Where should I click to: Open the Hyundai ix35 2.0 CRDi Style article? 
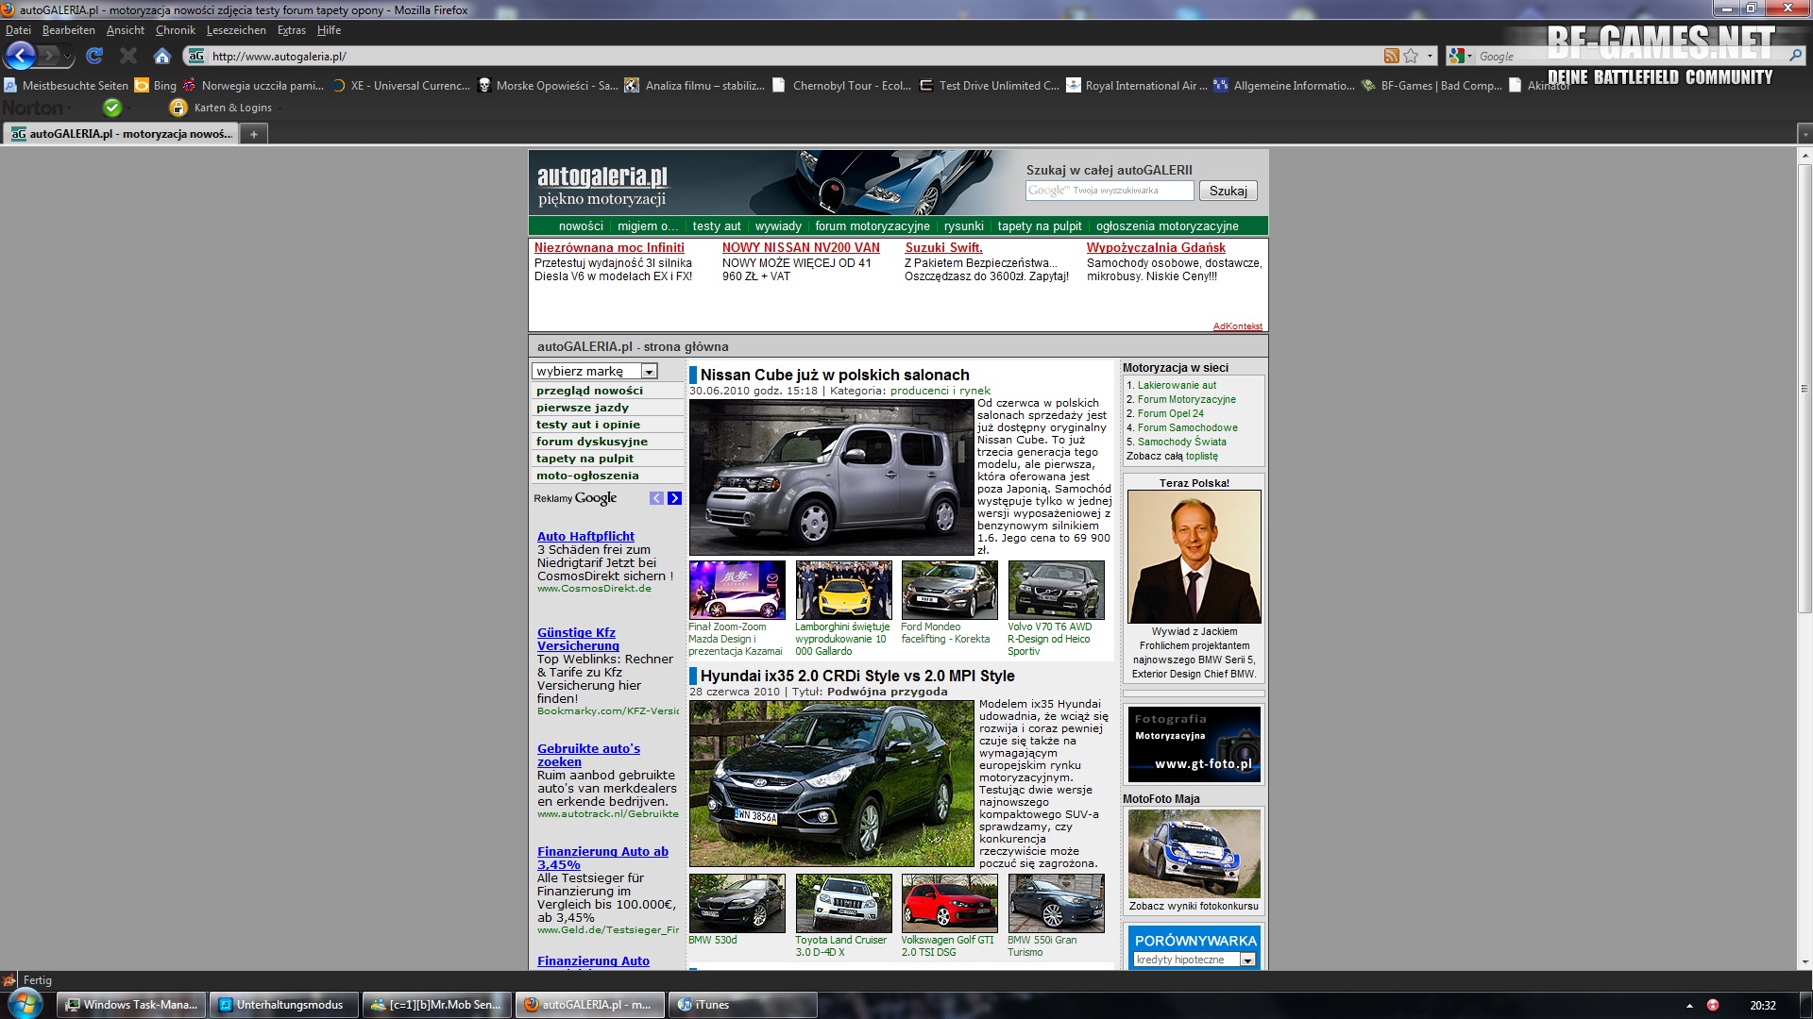tap(857, 676)
